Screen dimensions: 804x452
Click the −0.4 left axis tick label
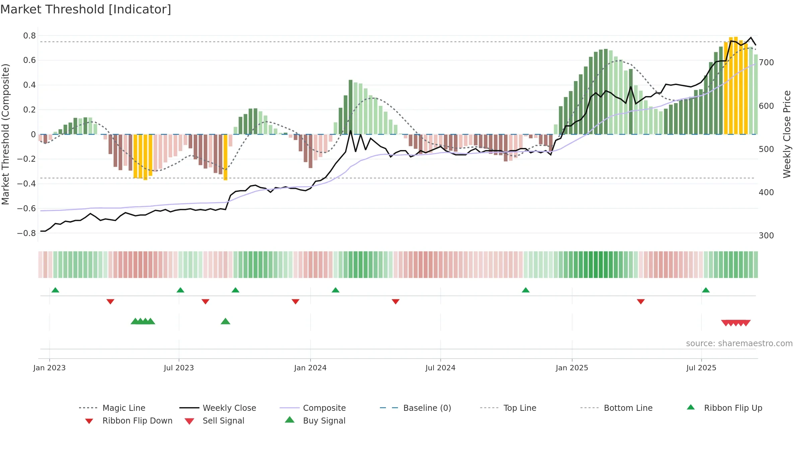point(26,183)
